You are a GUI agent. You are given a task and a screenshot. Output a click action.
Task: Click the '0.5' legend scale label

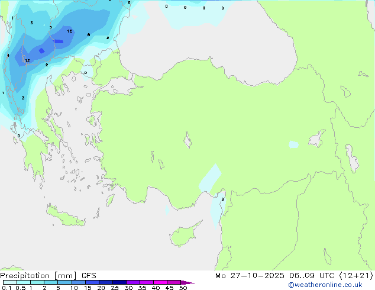(x=21, y=288)
